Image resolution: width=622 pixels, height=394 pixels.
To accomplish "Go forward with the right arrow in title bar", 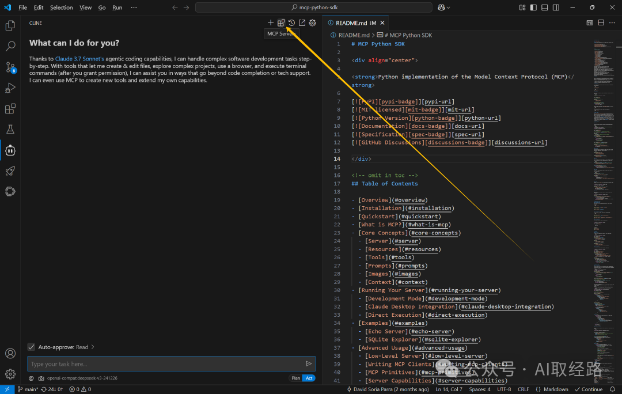I will (x=187, y=7).
